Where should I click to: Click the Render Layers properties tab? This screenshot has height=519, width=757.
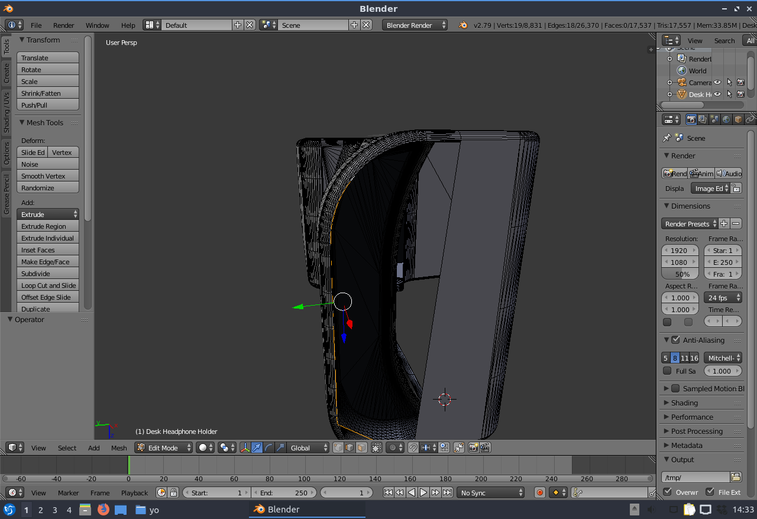click(703, 119)
